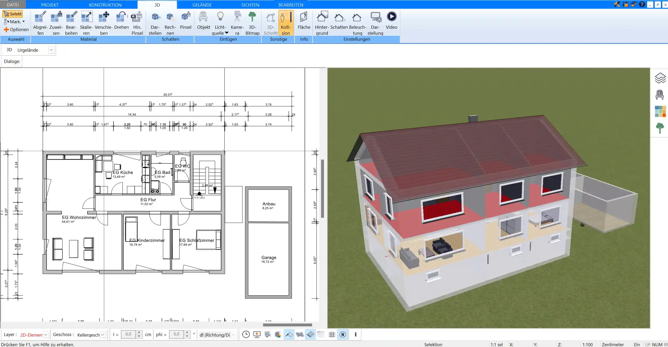Click the phi angle input field
This screenshot has height=347, width=668.
tap(176, 334)
